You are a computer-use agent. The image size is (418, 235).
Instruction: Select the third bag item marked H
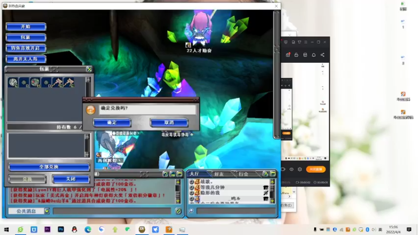click(x=35, y=83)
